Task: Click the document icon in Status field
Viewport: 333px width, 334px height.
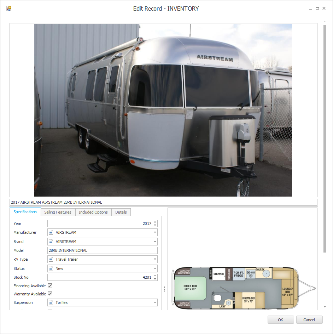Action: (x=51, y=268)
